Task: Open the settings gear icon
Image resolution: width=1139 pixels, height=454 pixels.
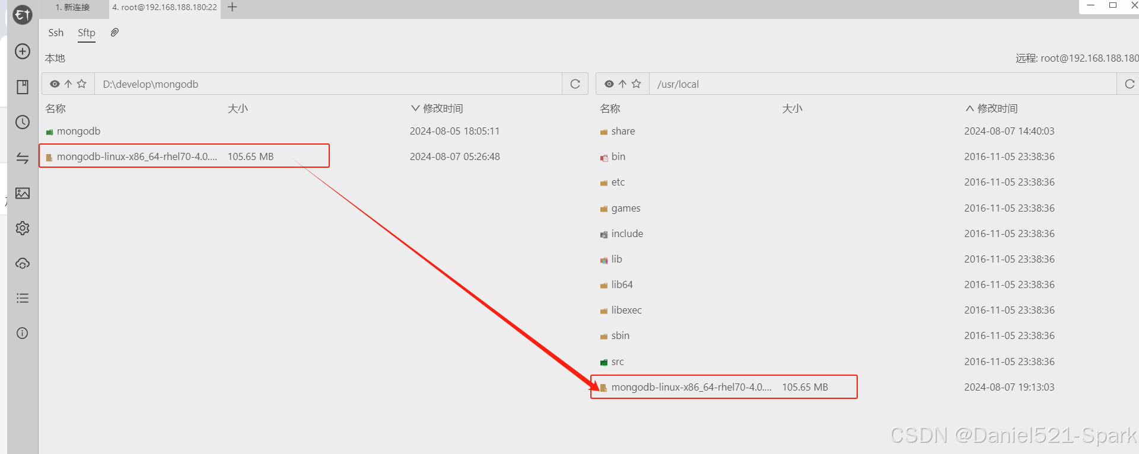Action: tap(23, 228)
